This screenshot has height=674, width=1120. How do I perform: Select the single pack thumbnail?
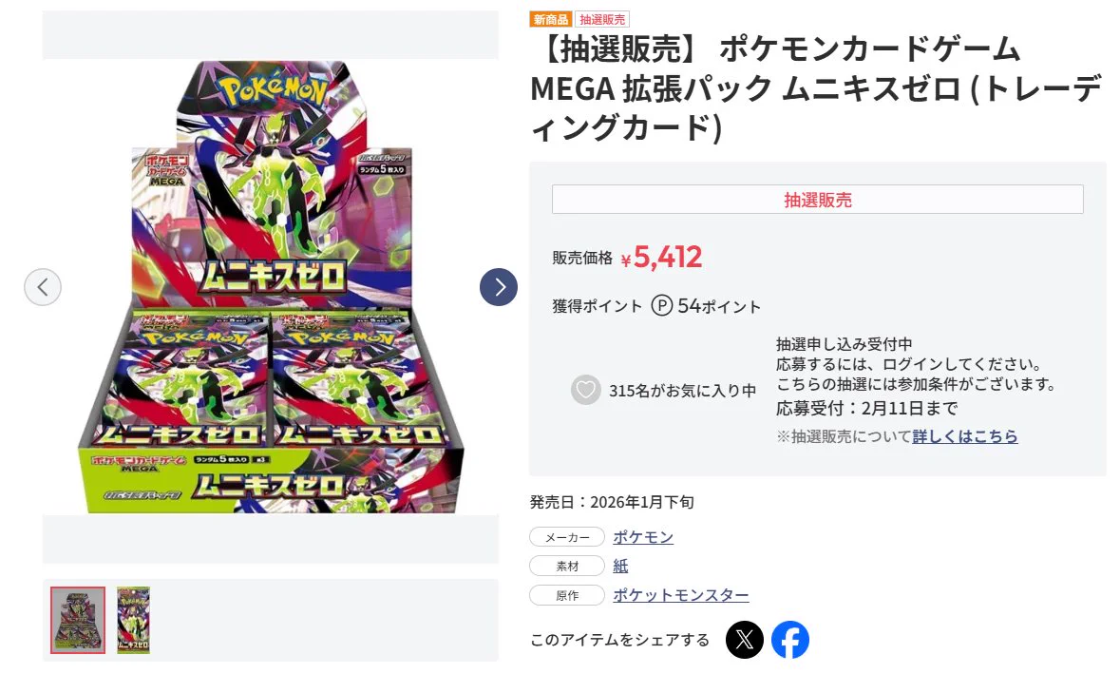tap(134, 621)
